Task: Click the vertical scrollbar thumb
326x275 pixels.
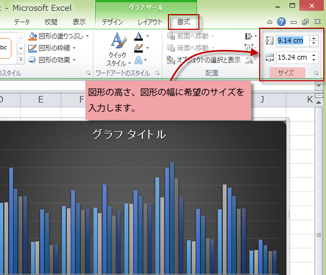Action: pyautogui.click(x=319, y=235)
